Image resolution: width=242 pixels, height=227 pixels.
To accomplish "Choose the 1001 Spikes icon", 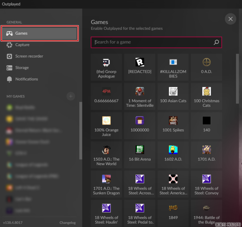I will [x=173, y=120].
